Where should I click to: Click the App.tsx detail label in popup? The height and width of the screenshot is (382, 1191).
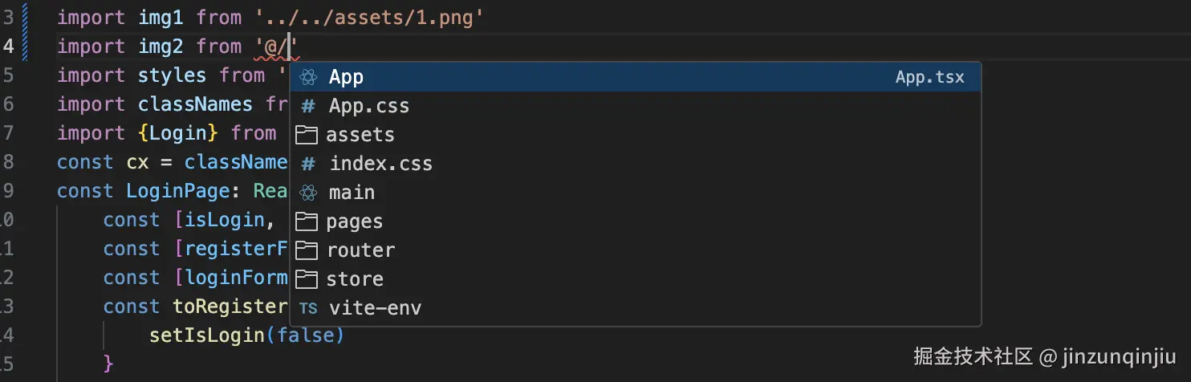929,78
